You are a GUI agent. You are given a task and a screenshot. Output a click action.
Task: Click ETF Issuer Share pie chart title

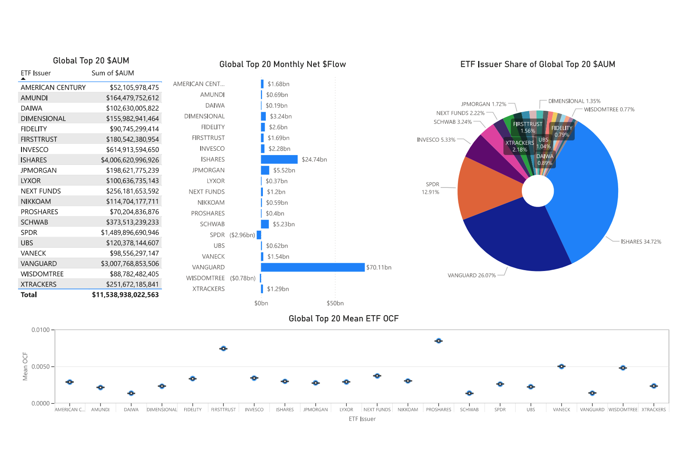click(538, 64)
